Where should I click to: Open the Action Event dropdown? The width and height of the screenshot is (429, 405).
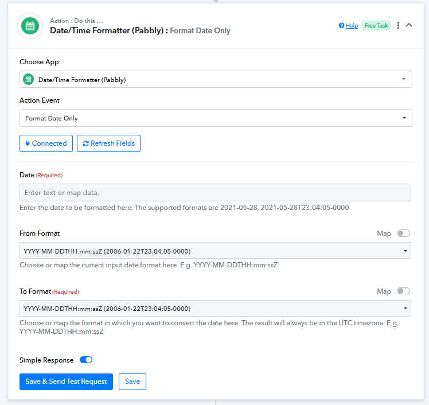(x=216, y=118)
